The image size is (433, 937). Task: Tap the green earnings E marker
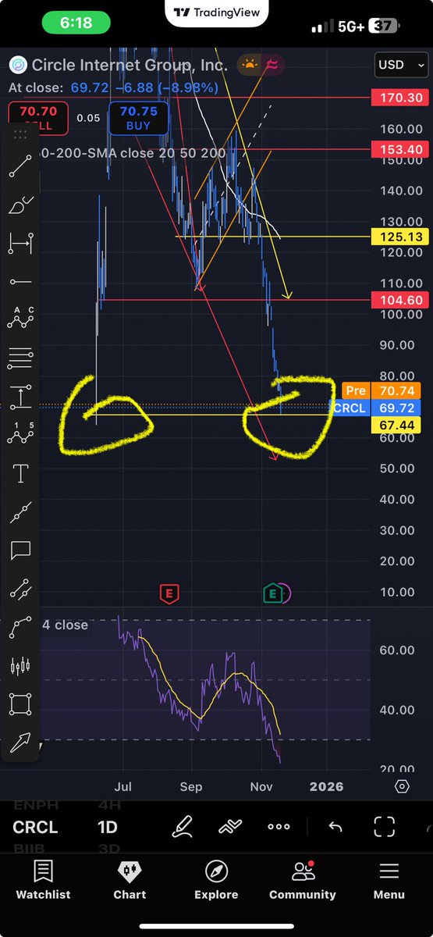tap(272, 594)
